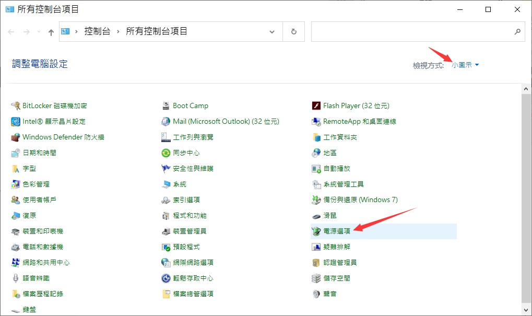Open the recent locations dropdown arrow
The width and height of the screenshot is (532, 316).
coord(39,31)
